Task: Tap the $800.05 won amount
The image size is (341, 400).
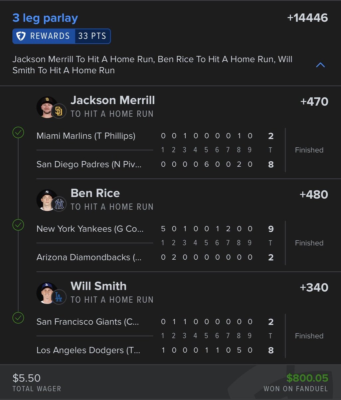Action: pyautogui.click(x=307, y=378)
